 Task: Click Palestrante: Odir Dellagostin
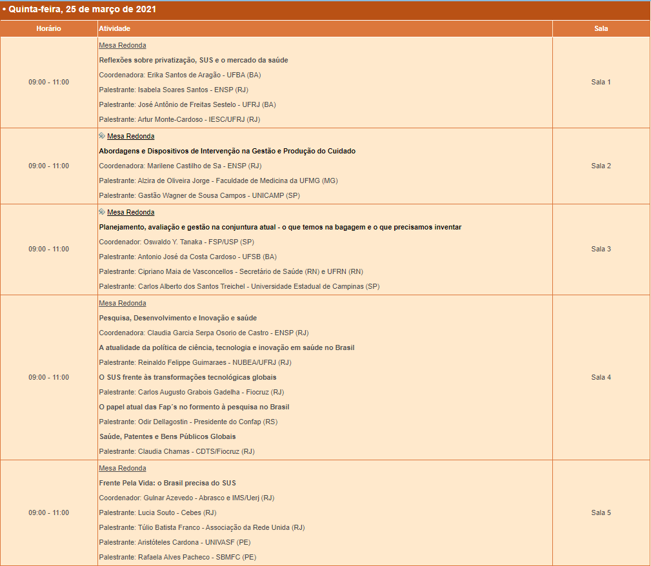point(188,422)
